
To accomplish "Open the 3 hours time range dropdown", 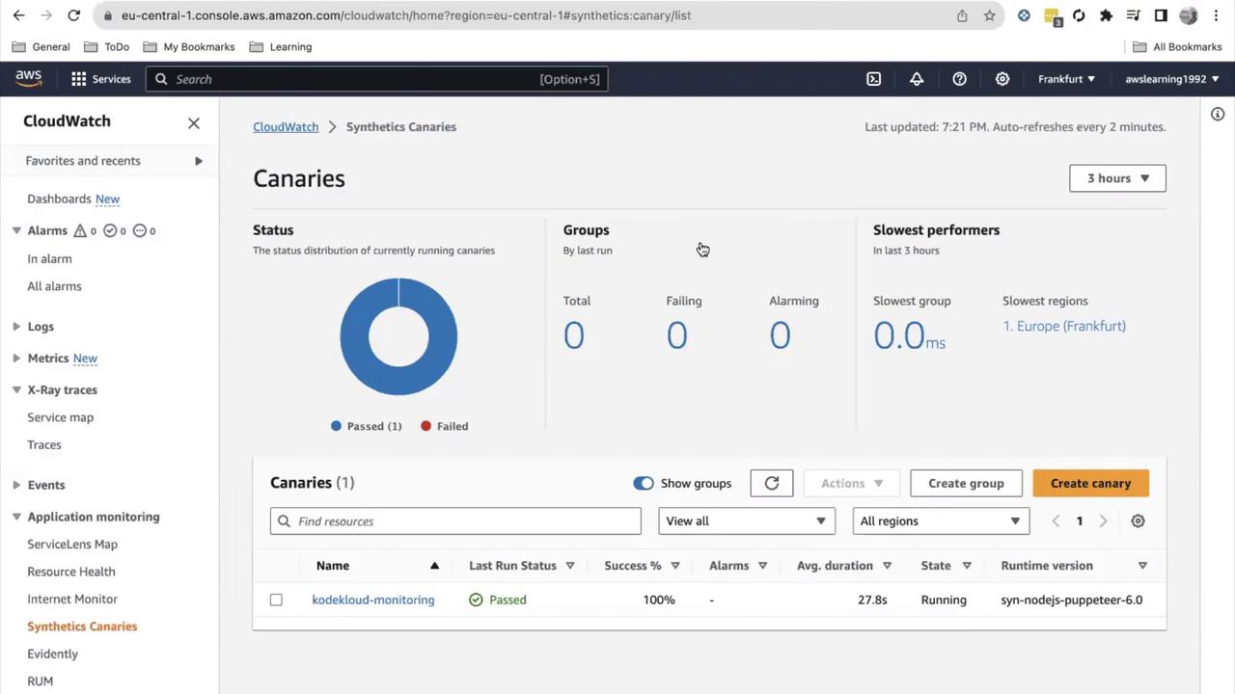I will tap(1117, 178).
